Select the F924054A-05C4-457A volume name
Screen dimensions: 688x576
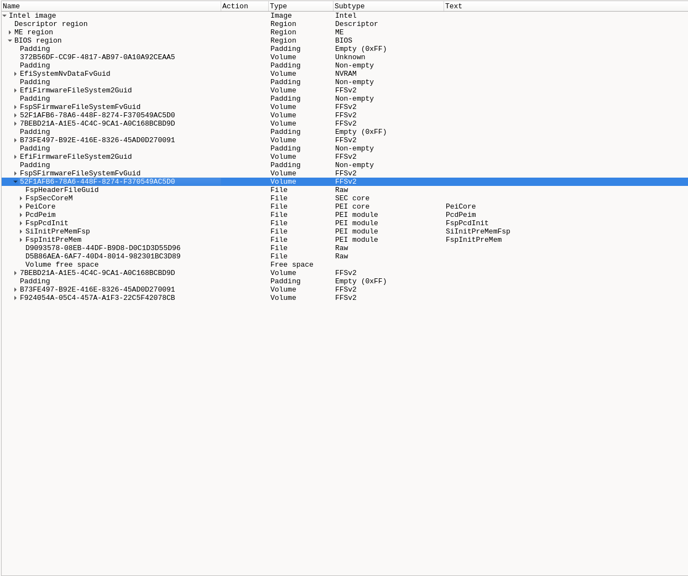(x=97, y=298)
